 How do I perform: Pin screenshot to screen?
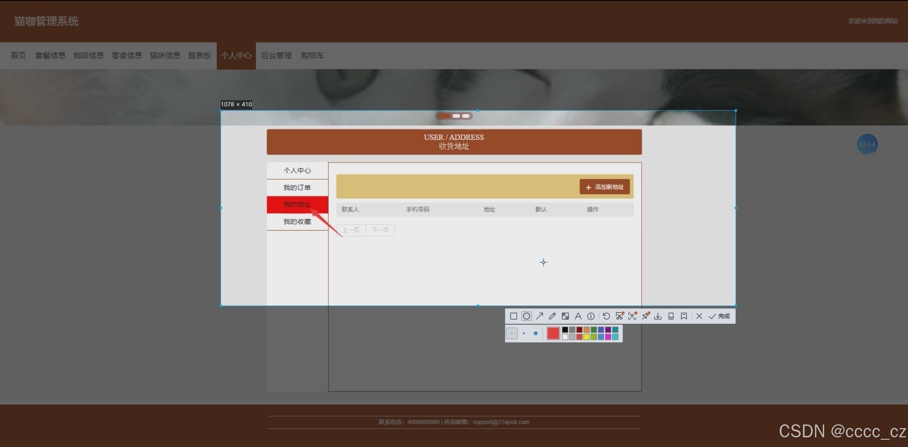click(646, 316)
